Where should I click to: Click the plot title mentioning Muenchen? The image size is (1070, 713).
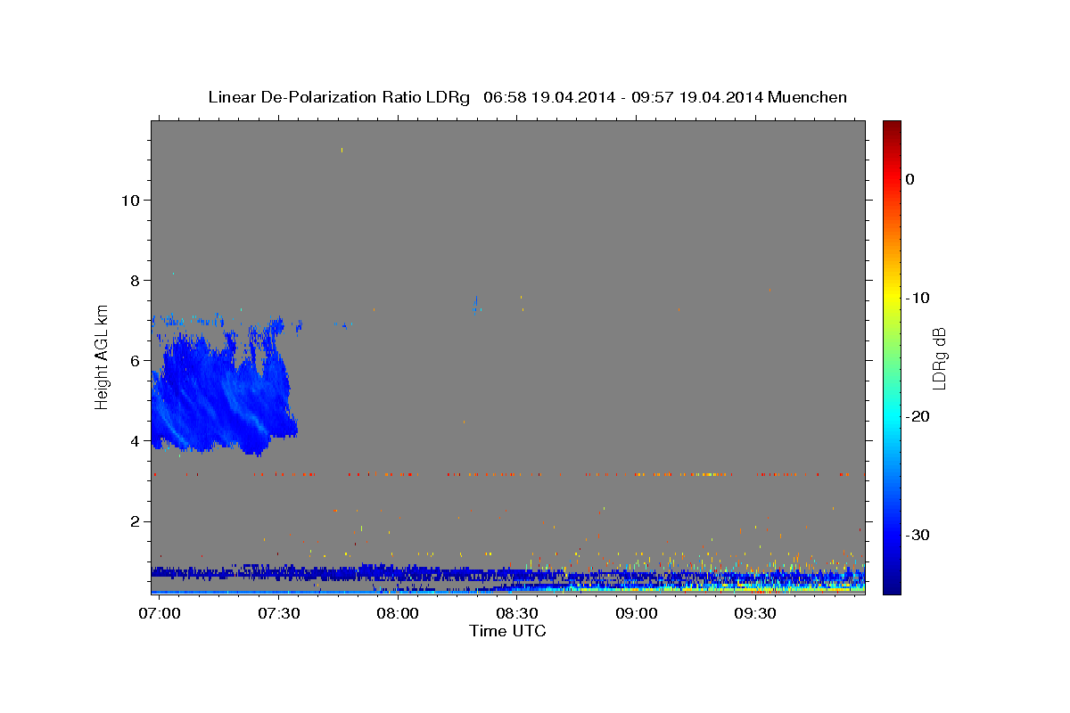tap(527, 97)
